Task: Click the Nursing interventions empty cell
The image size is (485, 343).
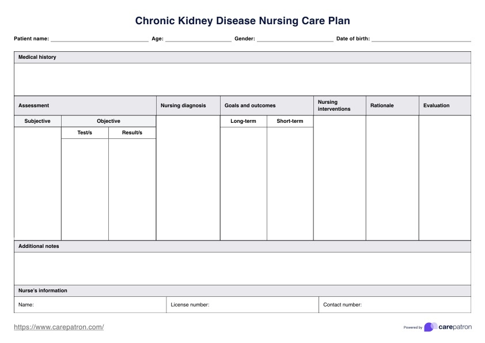Action: (x=339, y=178)
